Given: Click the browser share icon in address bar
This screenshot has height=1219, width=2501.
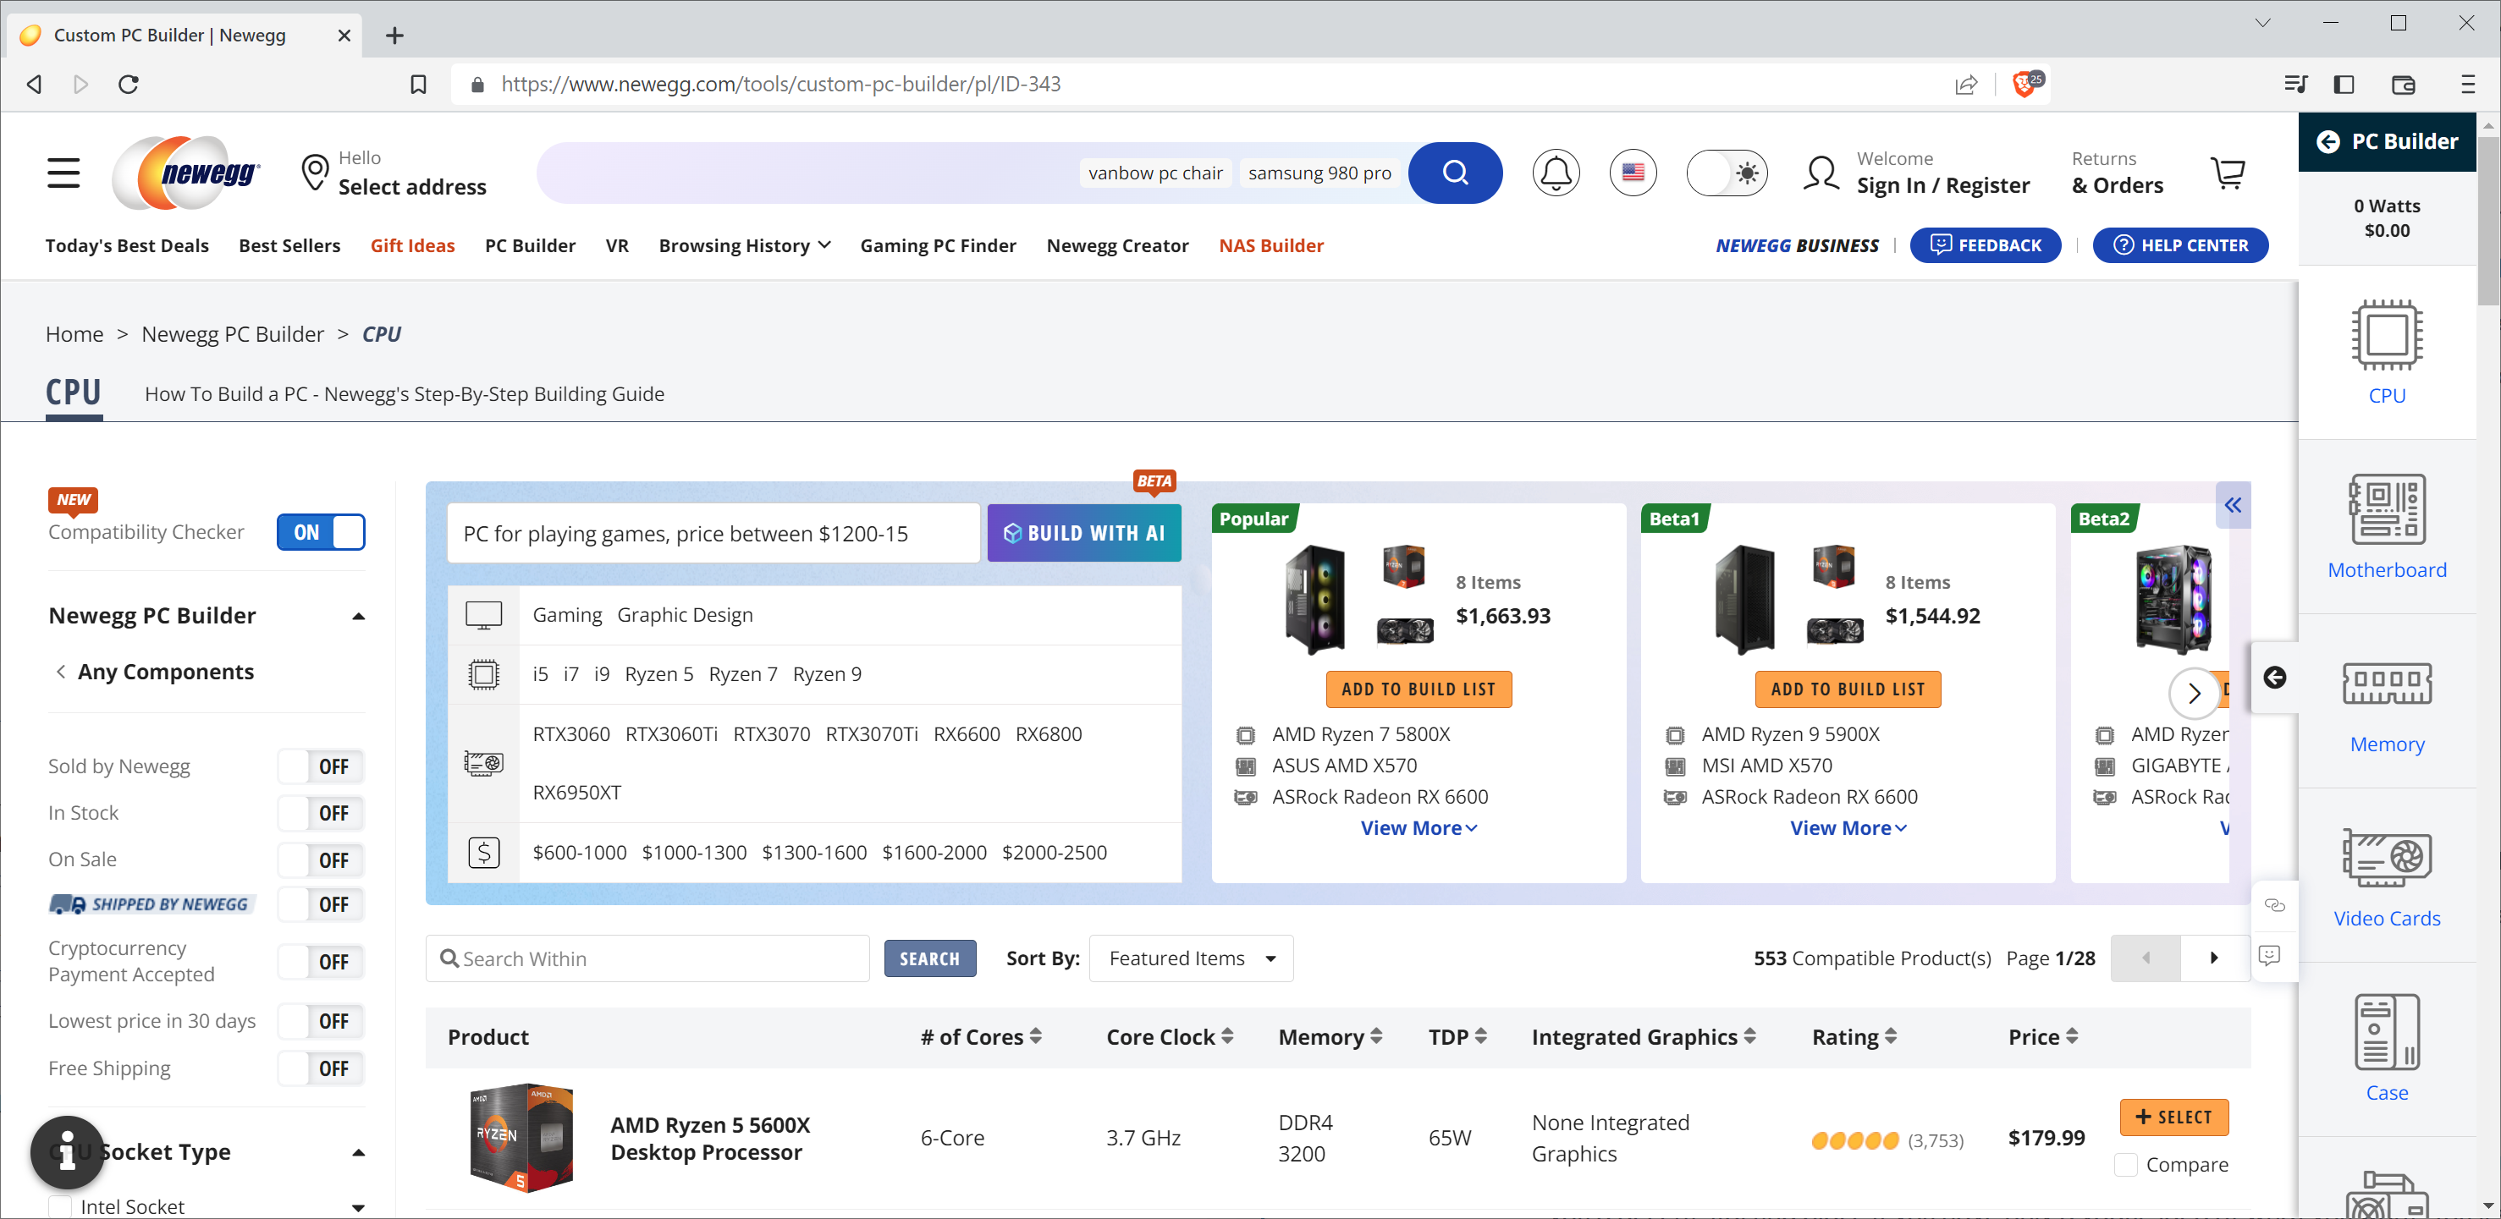Looking at the screenshot, I should click(x=1966, y=85).
